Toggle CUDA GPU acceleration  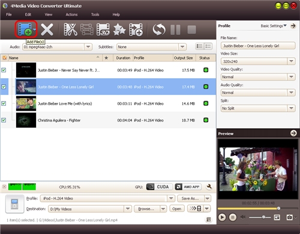160,186
